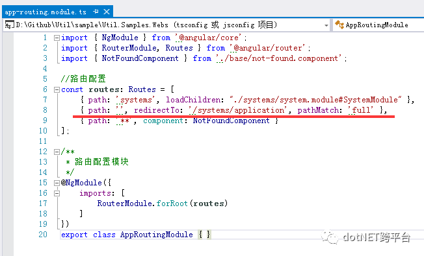Click 'RouterModule,' in line 2

[x=130, y=48]
